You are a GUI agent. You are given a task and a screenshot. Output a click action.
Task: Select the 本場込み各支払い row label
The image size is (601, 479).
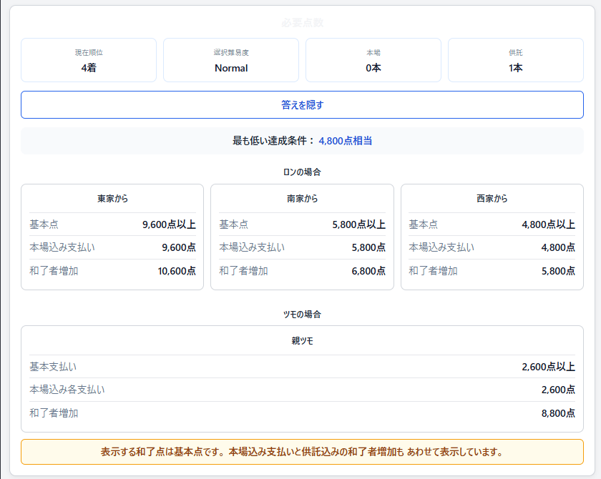point(67,390)
